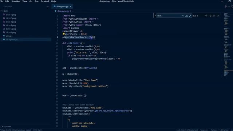
Task: Click line 8 playersCurrentScore code
Action: click(x=79, y=37)
